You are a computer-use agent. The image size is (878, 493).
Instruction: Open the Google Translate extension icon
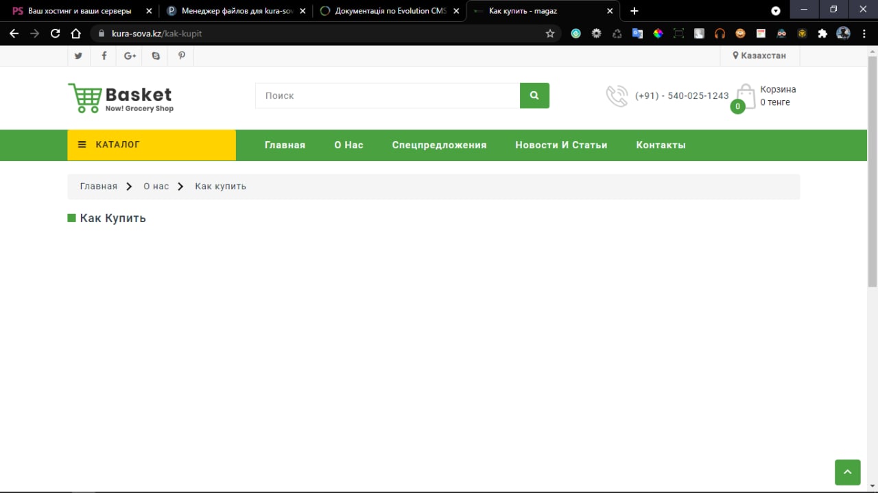637,34
